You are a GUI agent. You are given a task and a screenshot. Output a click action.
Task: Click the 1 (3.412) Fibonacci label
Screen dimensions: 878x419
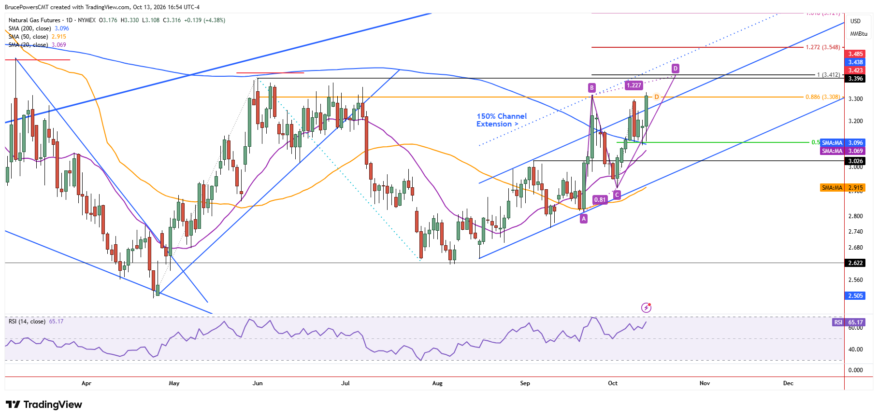(x=828, y=75)
